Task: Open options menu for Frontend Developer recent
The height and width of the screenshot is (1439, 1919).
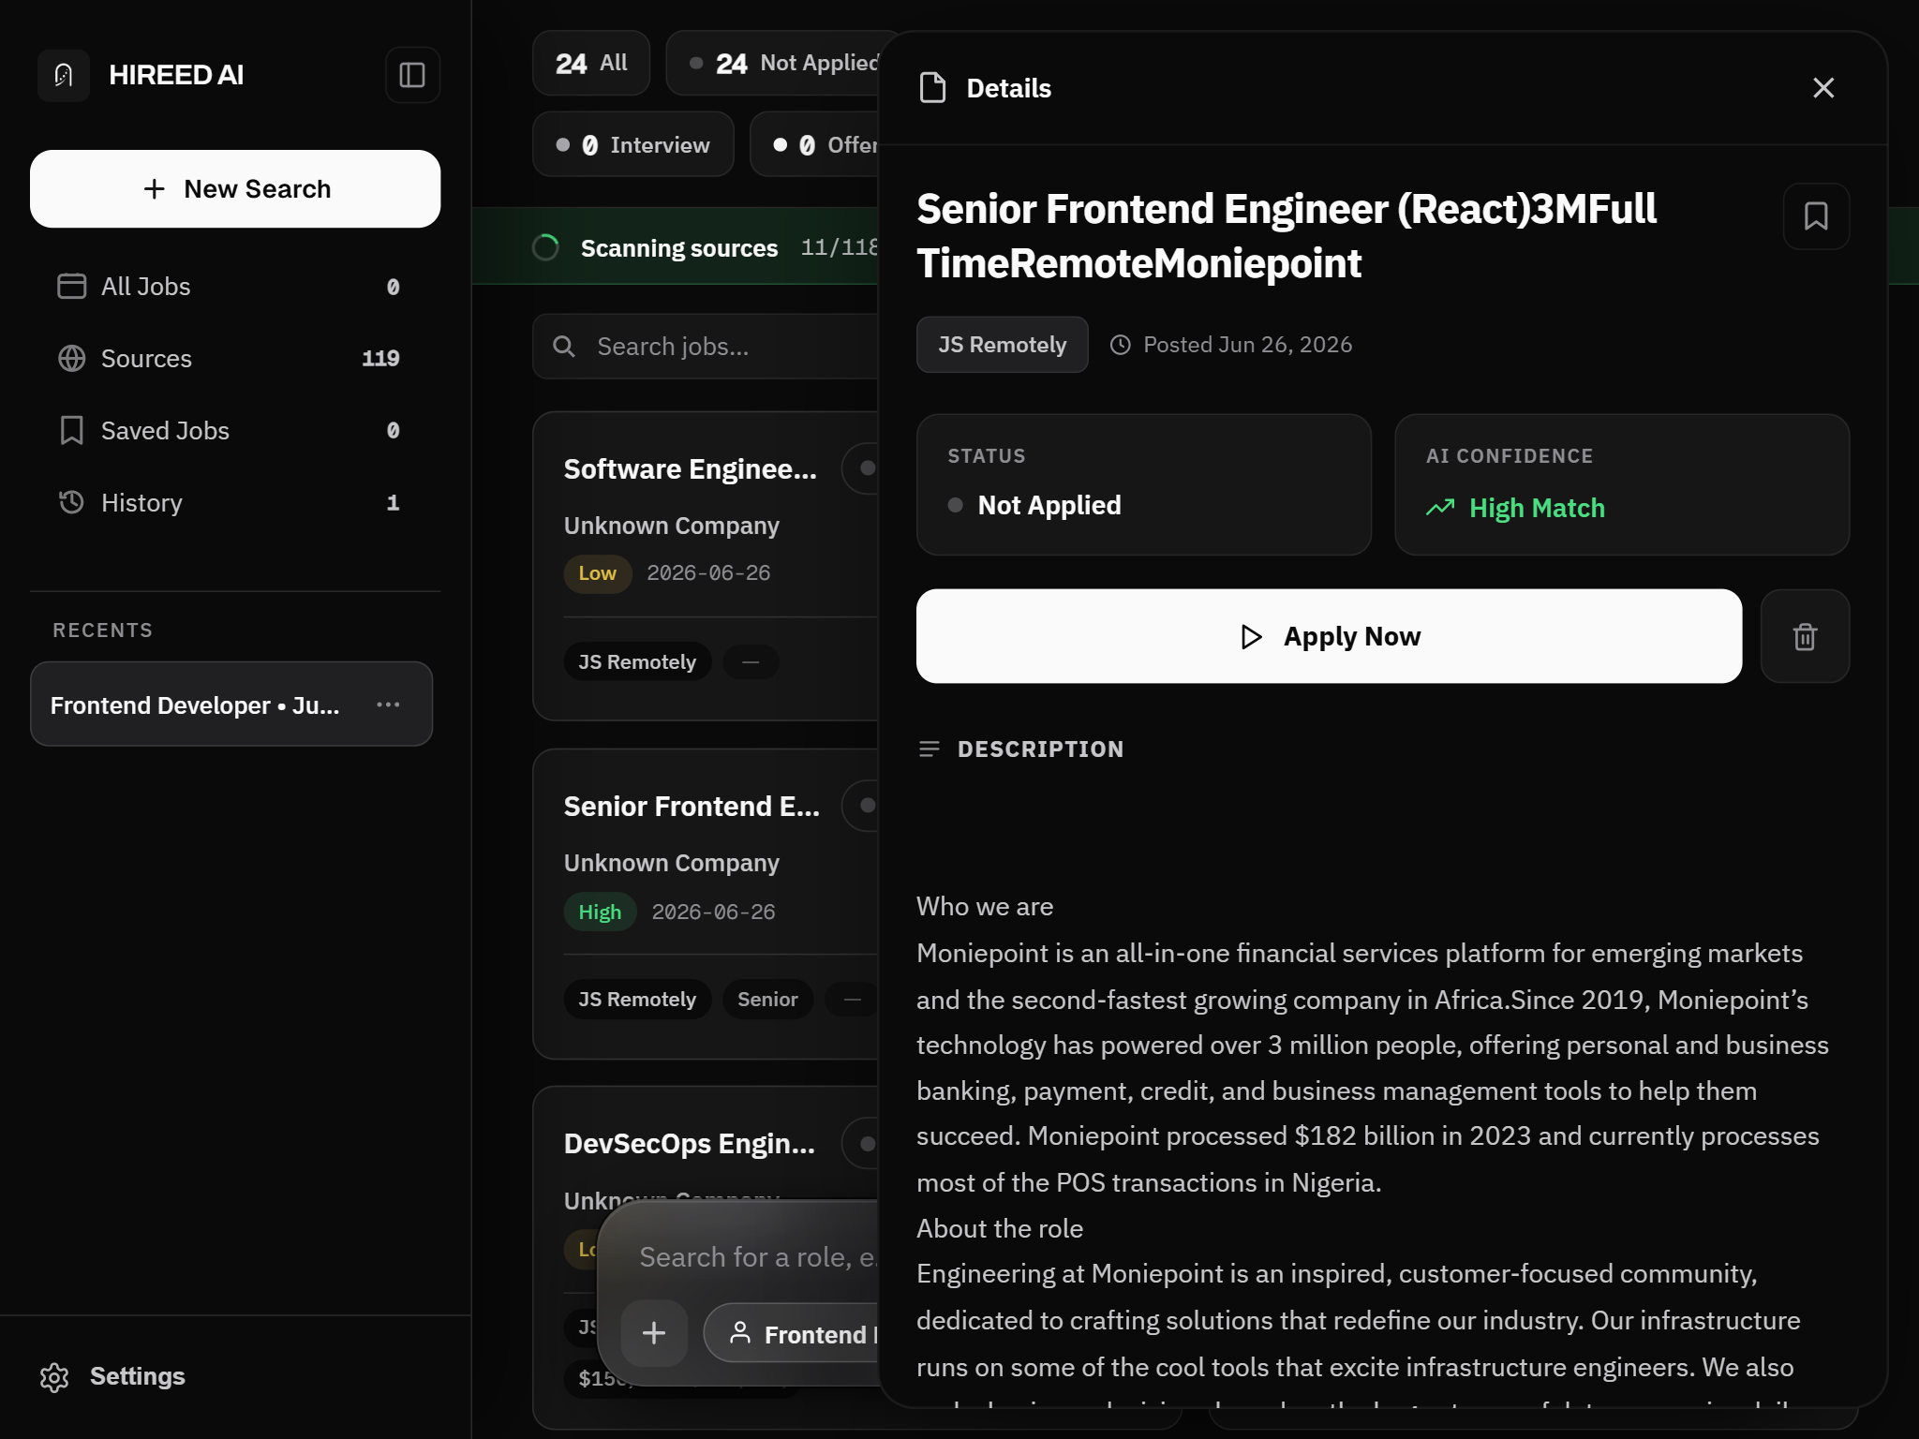Action: click(x=388, y=705)
